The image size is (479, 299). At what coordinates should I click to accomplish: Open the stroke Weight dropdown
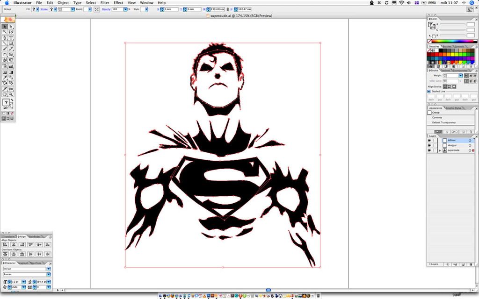click(x=460, y=75)
